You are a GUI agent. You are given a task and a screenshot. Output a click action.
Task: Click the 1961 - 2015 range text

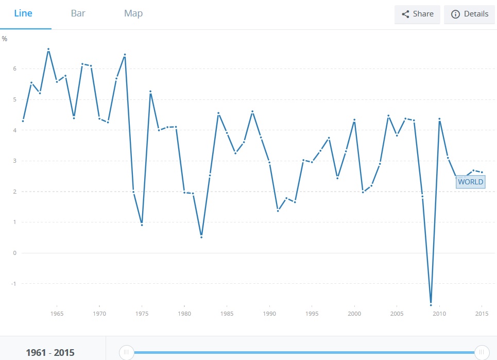[50, 353]
